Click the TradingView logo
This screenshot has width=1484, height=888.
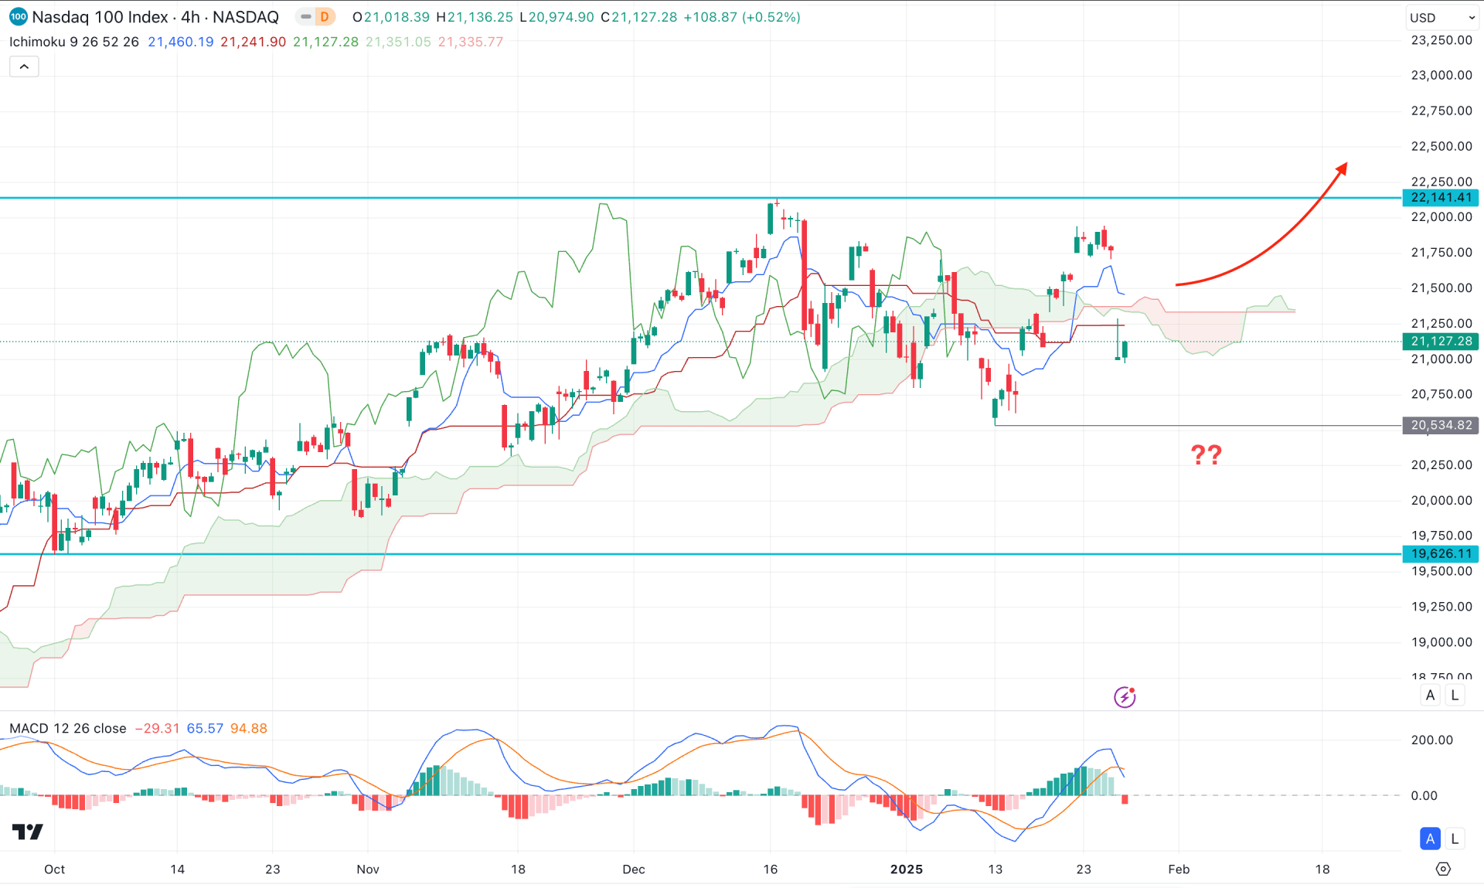(28, 832)
